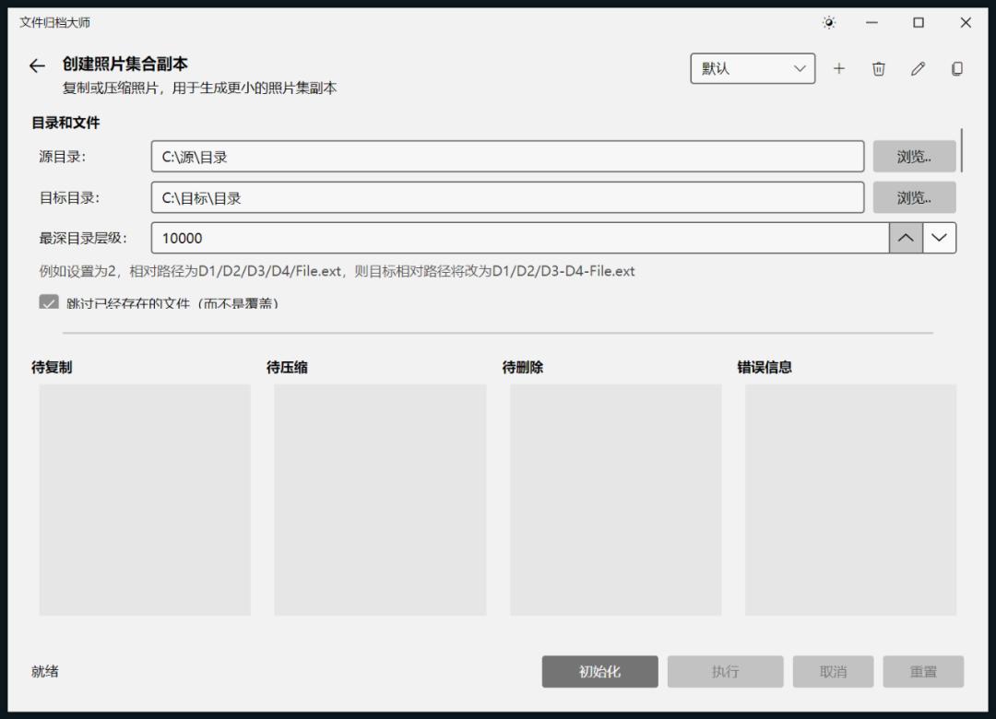
Task: Edit the profile name with pencil icon
Action: 918,68
